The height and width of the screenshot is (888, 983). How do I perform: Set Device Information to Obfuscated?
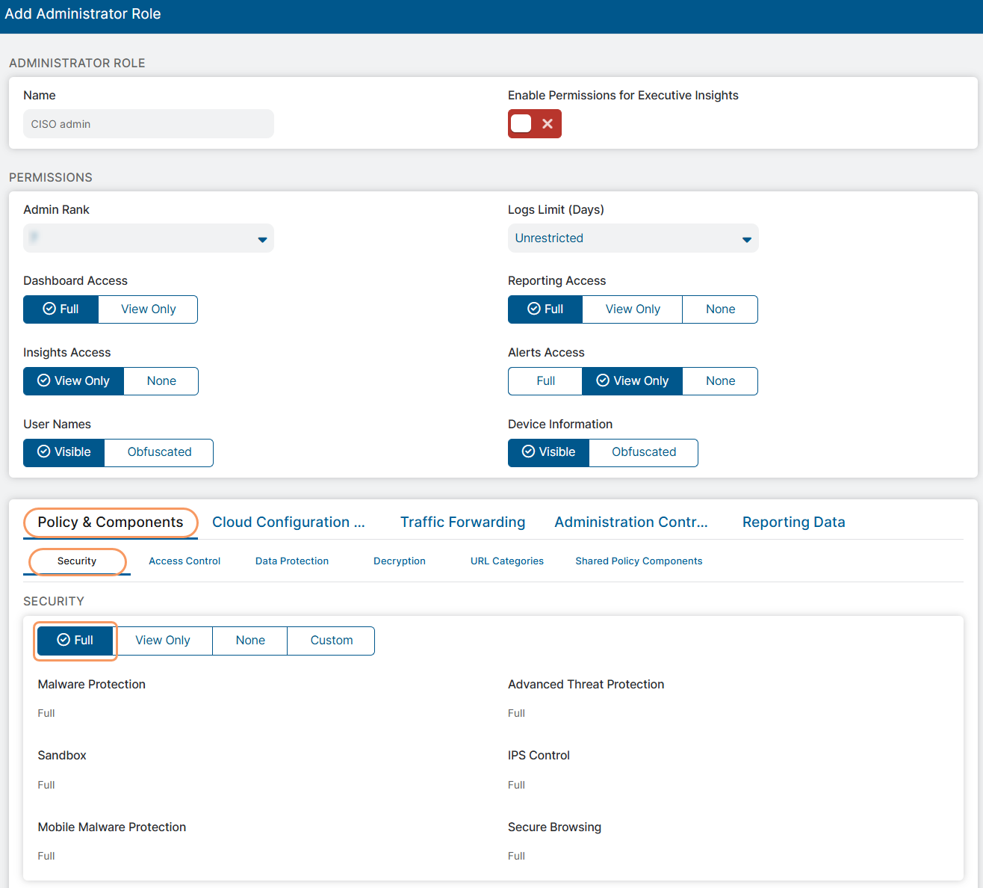(643, 452)
